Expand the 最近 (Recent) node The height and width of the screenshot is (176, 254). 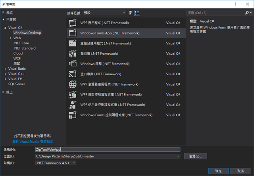pos(4,12)
